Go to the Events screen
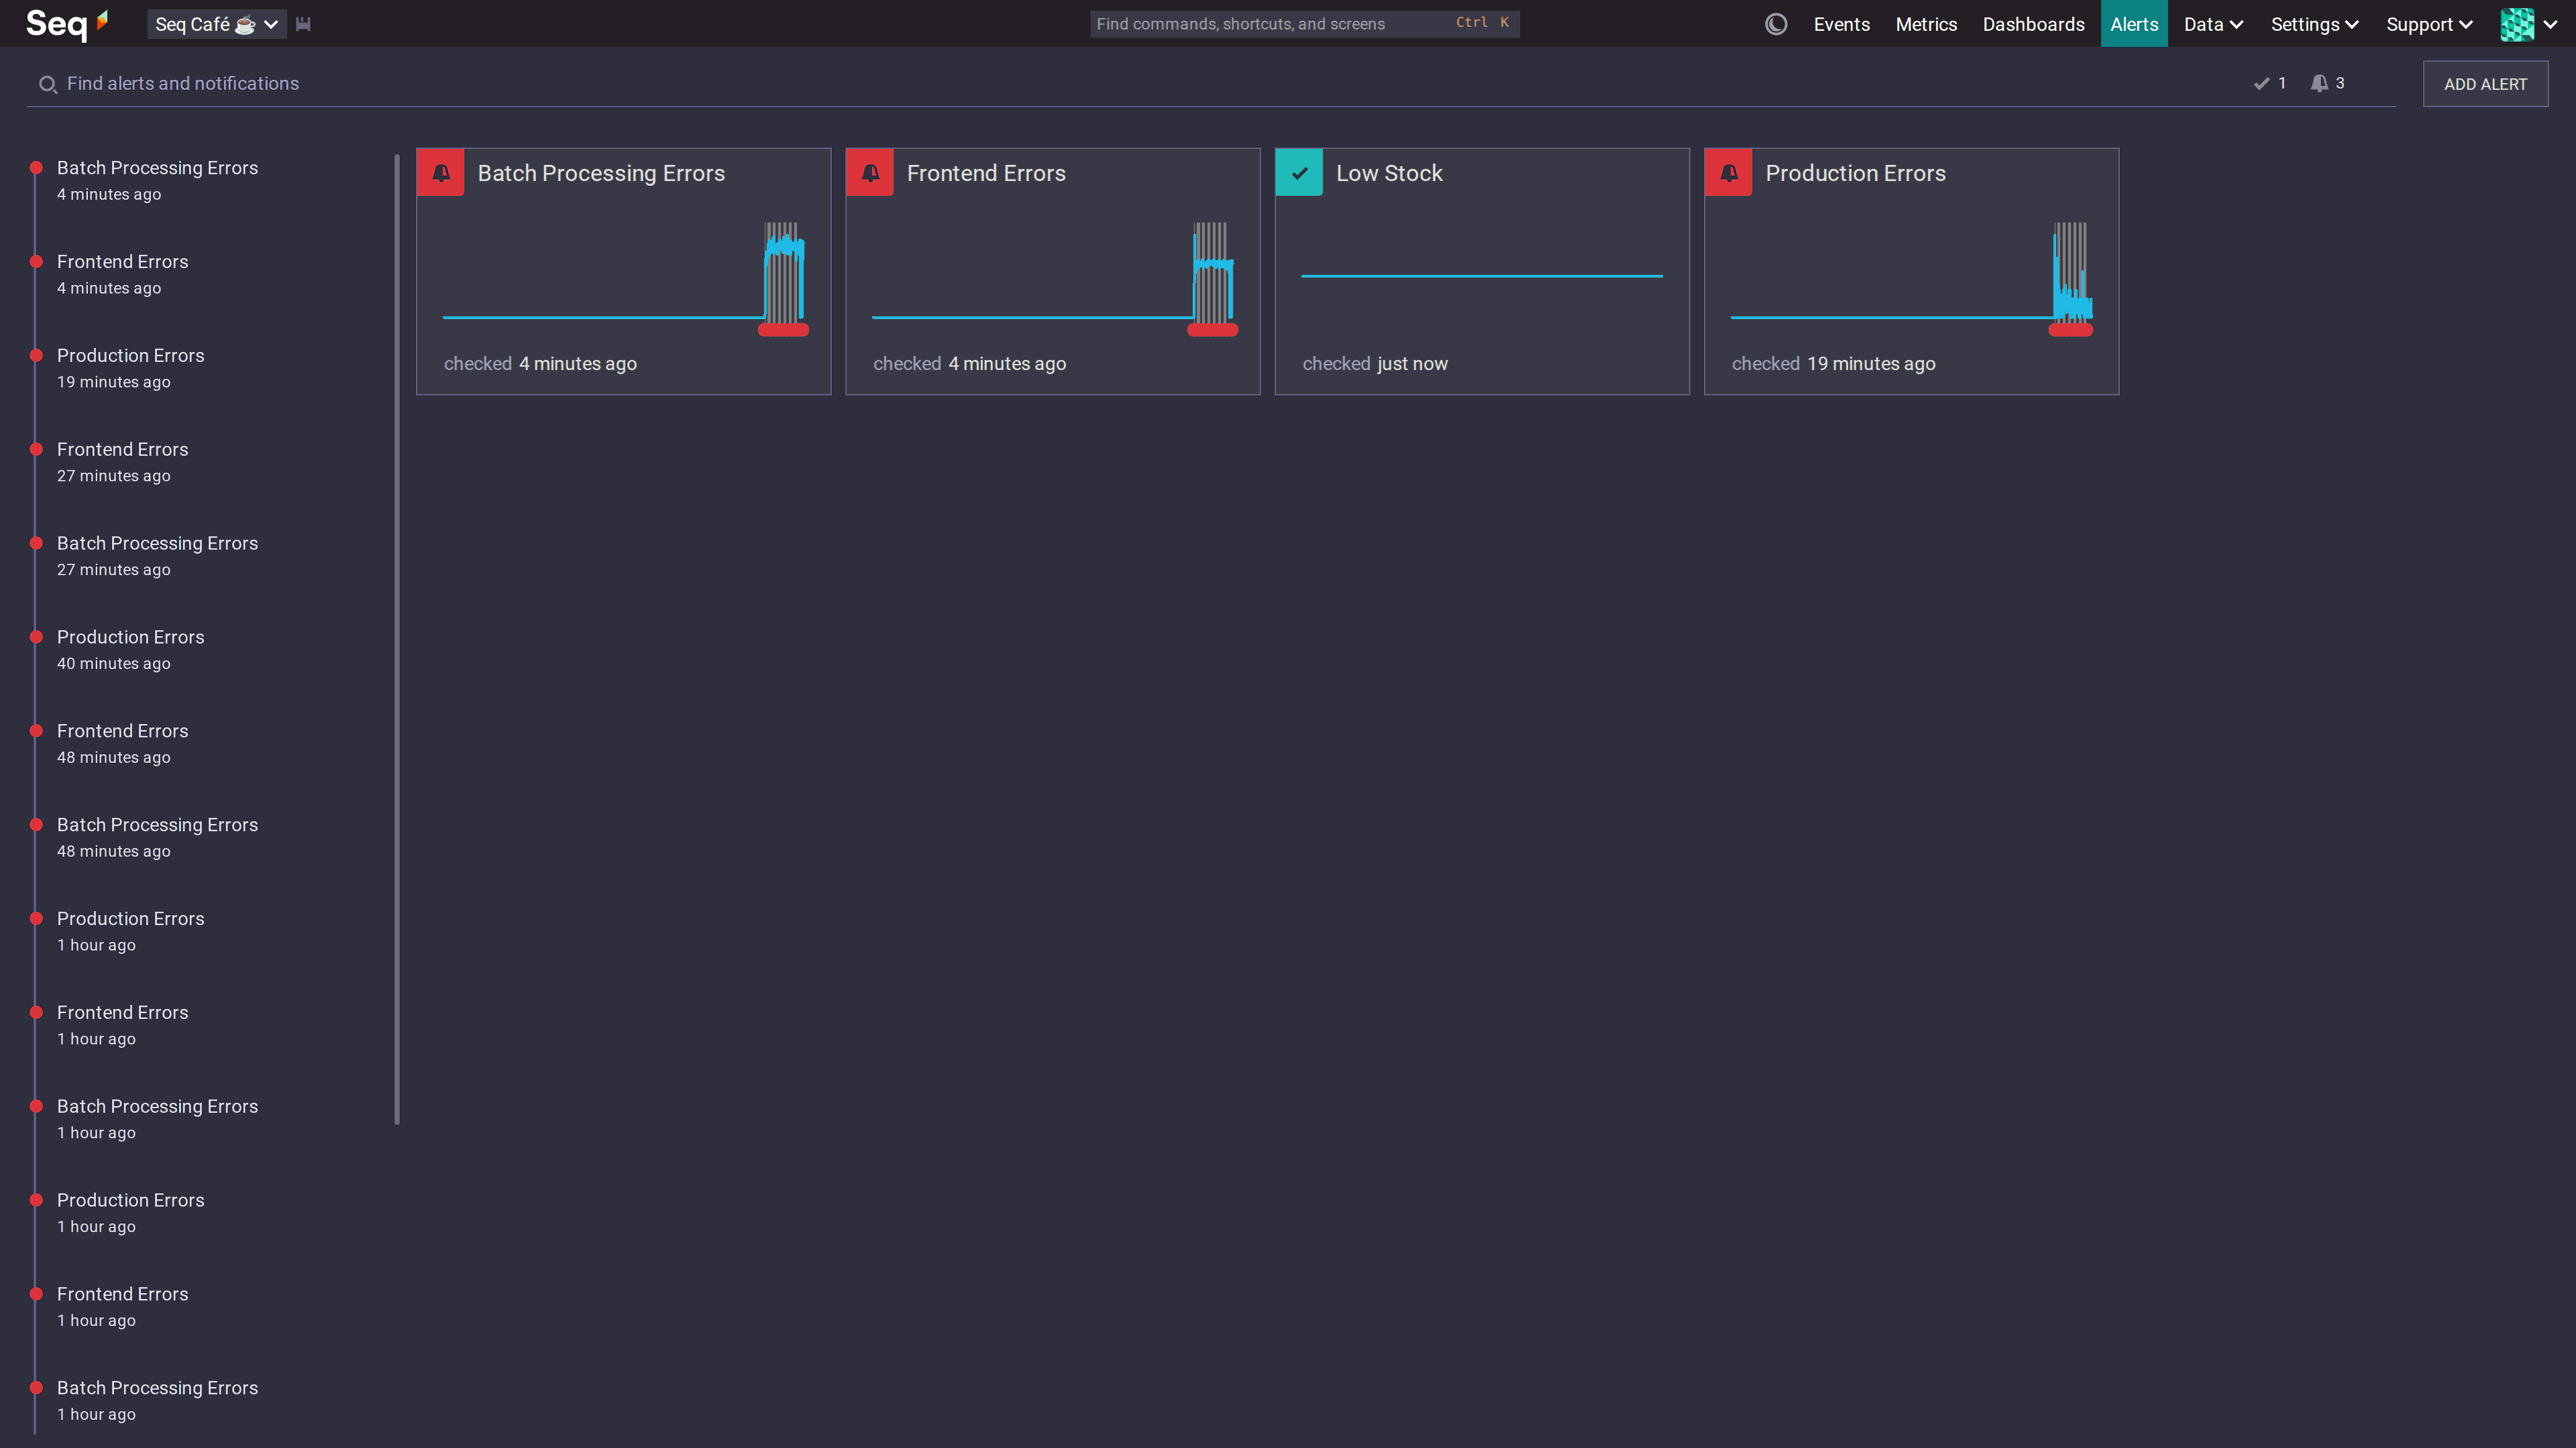The width and height of the screenshot is (2576, 1448). (x=1841, y=24)
